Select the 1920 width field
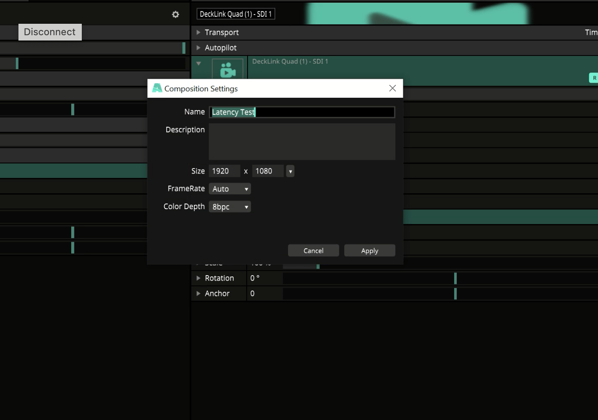The width and height of the screenshot is (598, 420). 224,171
